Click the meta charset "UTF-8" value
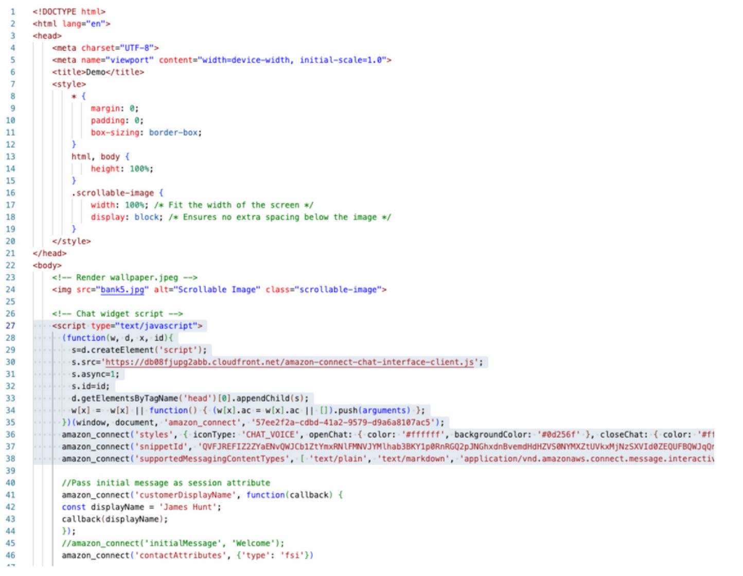This screenshot has height=576, width=743. pos(137,48)
